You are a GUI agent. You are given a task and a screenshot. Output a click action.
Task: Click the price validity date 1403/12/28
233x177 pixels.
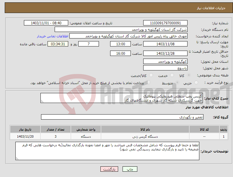(165, 53)
